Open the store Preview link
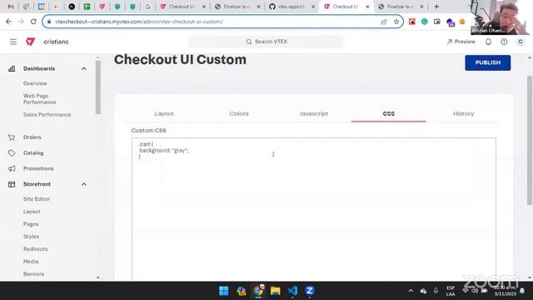Image resolution: width=533 pixels, height=300 pixels. 461,42
